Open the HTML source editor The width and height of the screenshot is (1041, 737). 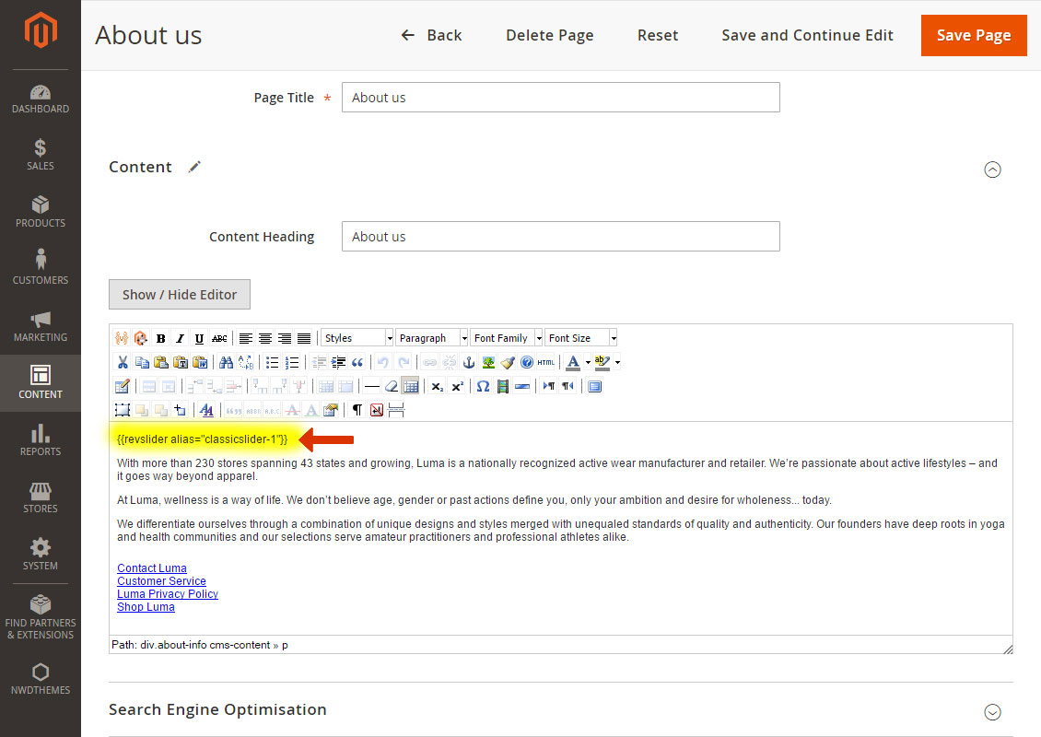(545, 363)
